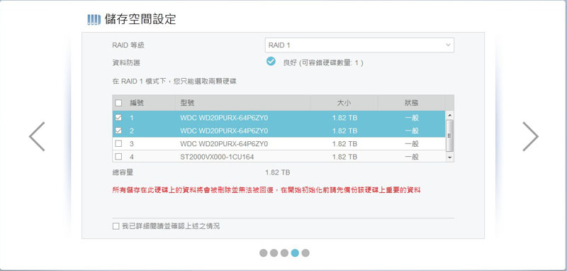Toggle the select-all disks header checkbox
567x271 pixels.
click(x=118, y=103)
